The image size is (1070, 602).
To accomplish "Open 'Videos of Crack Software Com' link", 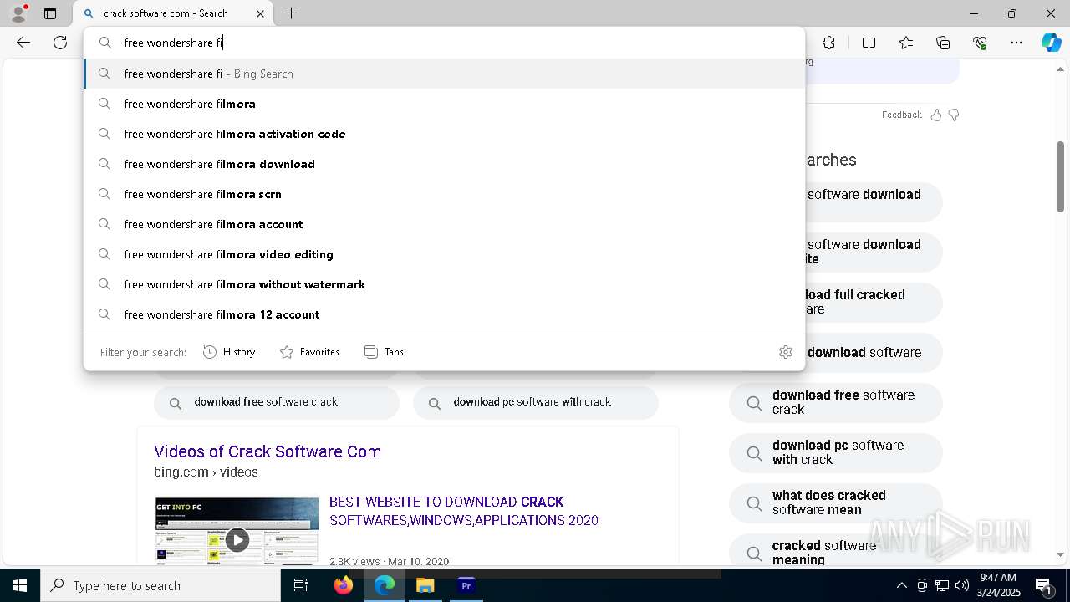I will pyautogui.click(x=267, y=451).
